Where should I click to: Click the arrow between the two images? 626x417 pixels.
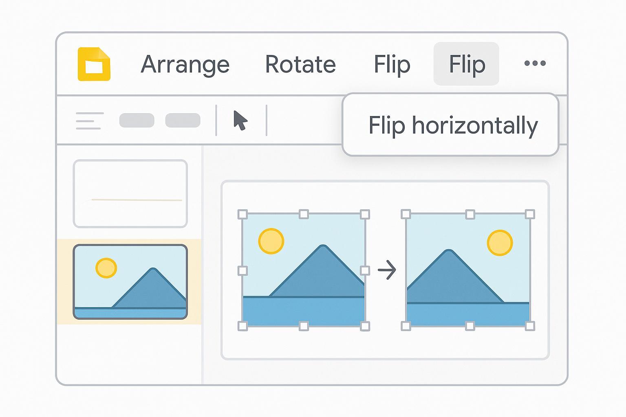(387, 270)
